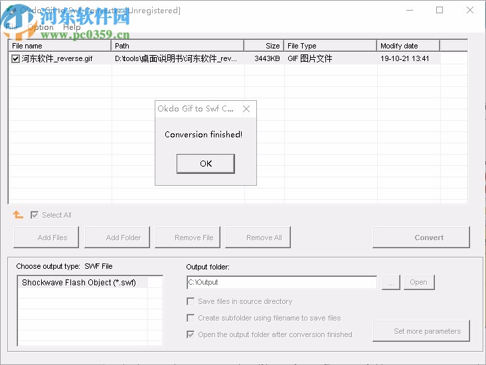Image resolution: width=486 pixels, height=365 pixels.
Task: Sort by File name column header
Action: pyautogui.click(x=60, y=46)
